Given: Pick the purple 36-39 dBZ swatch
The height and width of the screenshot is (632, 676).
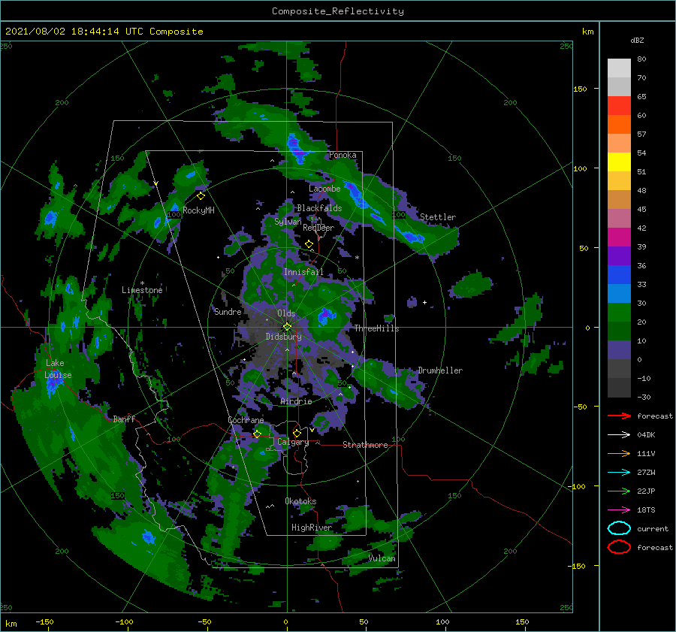Looking at the screenshot, I should (x=619, y=256).
